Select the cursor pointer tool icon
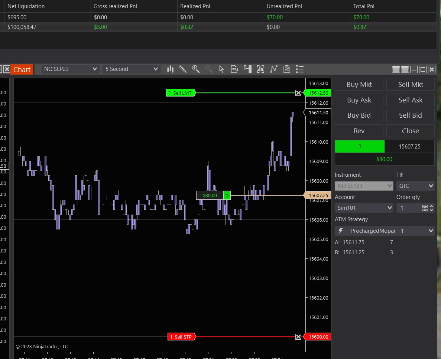441x359 pixels. [x=221, y=69]
